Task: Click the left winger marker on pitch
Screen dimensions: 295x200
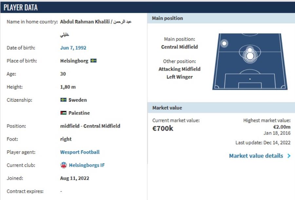Action: coord(224,43)
